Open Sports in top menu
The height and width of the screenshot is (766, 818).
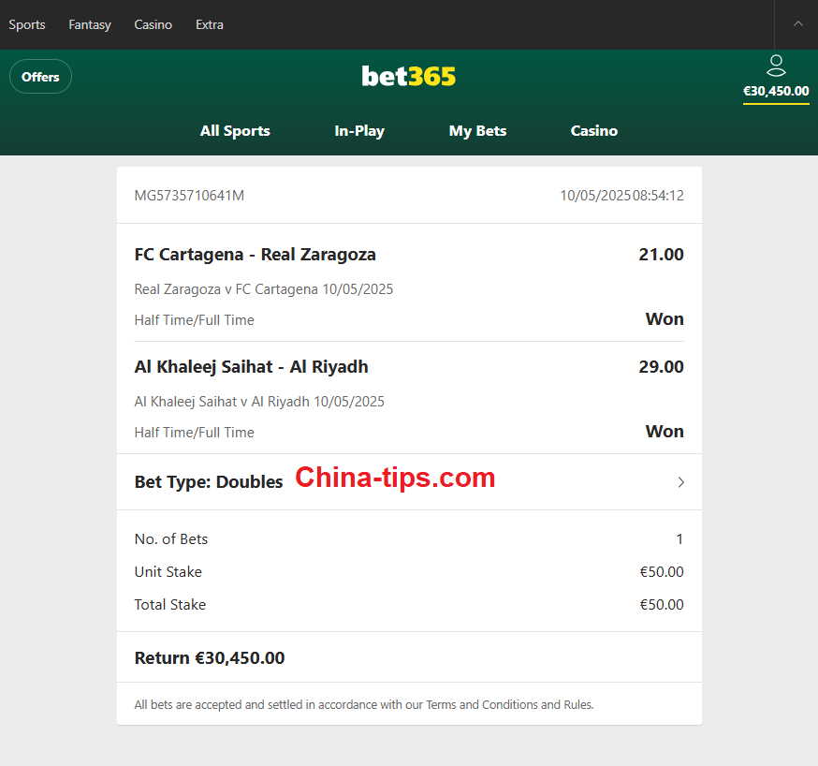point(27,24)
